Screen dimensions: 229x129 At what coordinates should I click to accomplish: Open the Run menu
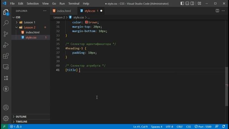[62, 4]
